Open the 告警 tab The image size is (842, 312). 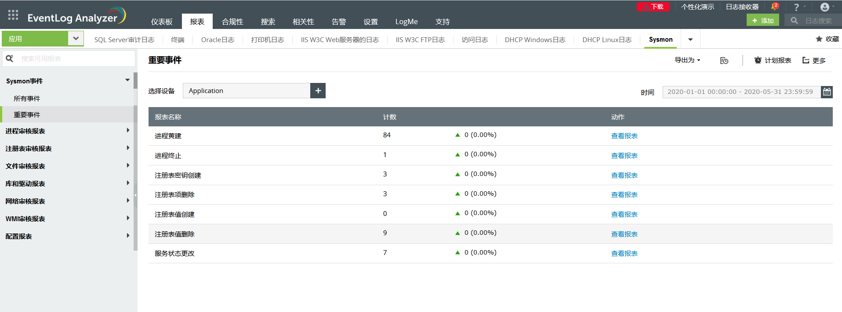[339, 22]
